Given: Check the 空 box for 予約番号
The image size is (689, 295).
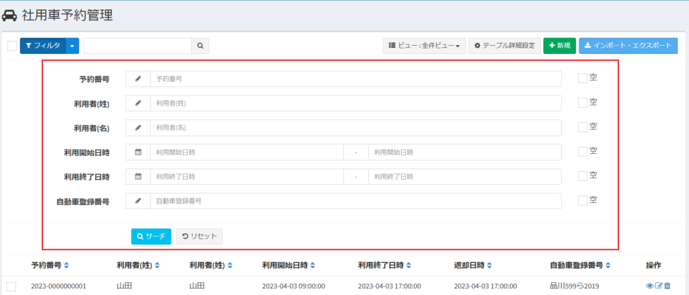Looking at the screenshot, I should click(x=583, y=78).
